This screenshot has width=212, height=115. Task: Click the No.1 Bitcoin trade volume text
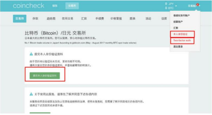80,43
